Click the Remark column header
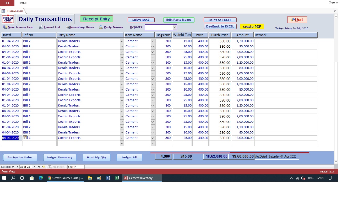 coord(286,35)
